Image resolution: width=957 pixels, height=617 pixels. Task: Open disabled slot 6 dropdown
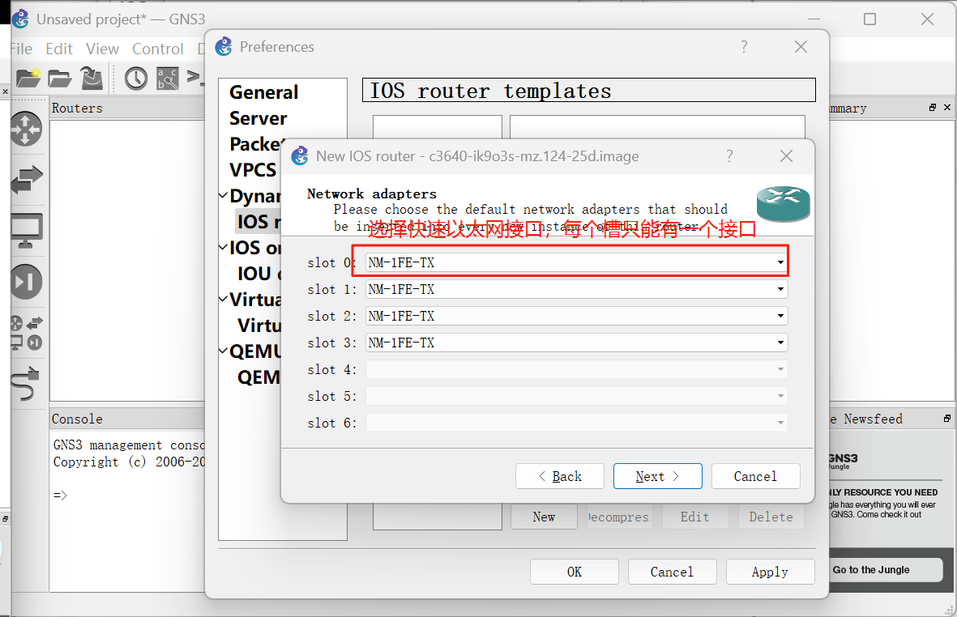point(577,423)
